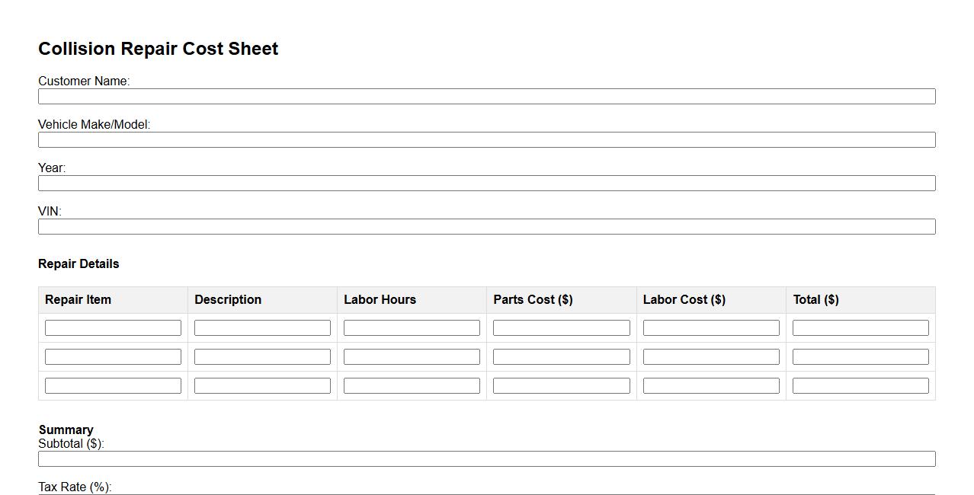
Task: Click first row Labor Hours field
Action: 412,327
